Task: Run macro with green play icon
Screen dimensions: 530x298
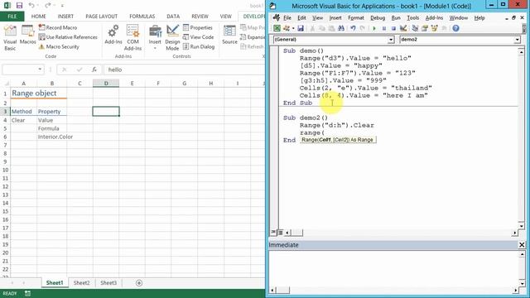Action: point(374,28)
